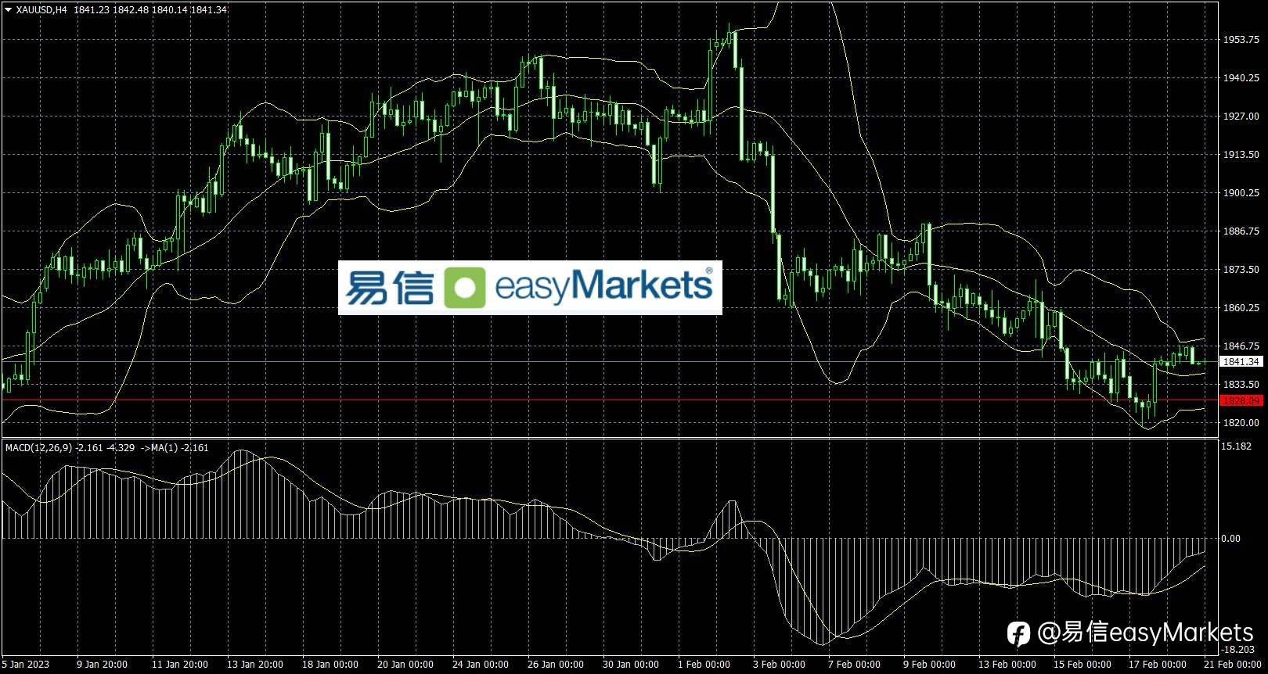Click the 9 Jan 20:00 time label

pos(103,665)
